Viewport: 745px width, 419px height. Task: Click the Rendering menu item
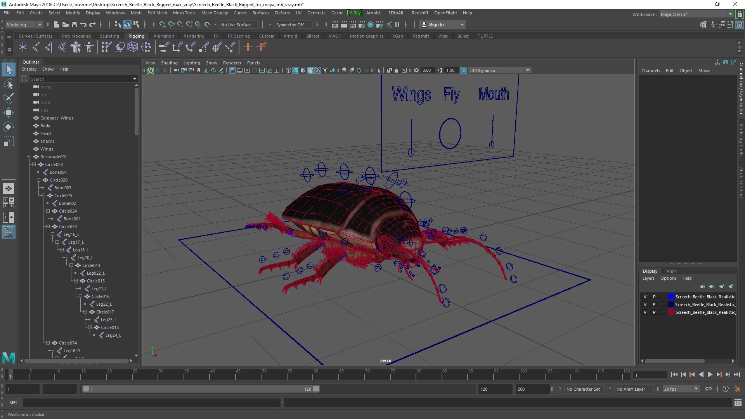pos(194,35)
